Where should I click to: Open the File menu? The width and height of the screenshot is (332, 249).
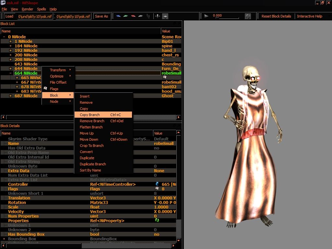pyautogui.click(x=4, y=9)
